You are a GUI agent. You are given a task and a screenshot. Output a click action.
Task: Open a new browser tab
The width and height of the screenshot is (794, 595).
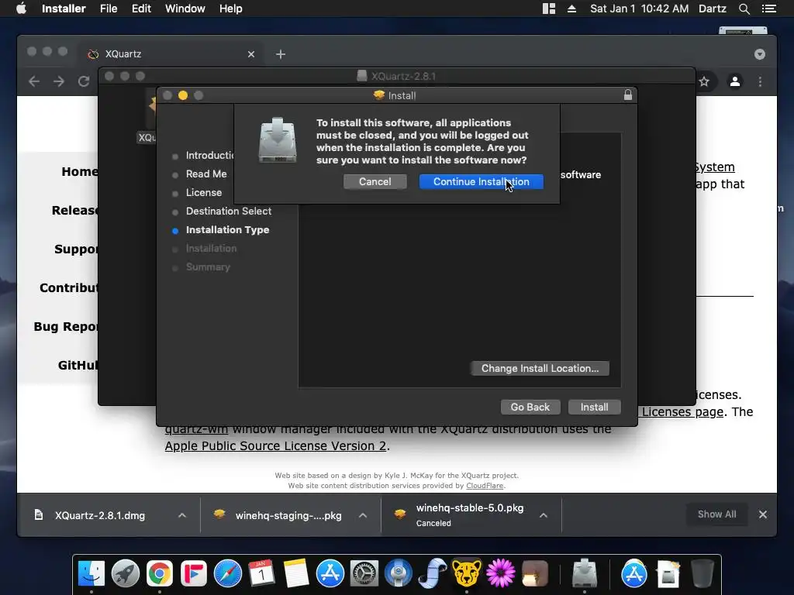[281, 54]
